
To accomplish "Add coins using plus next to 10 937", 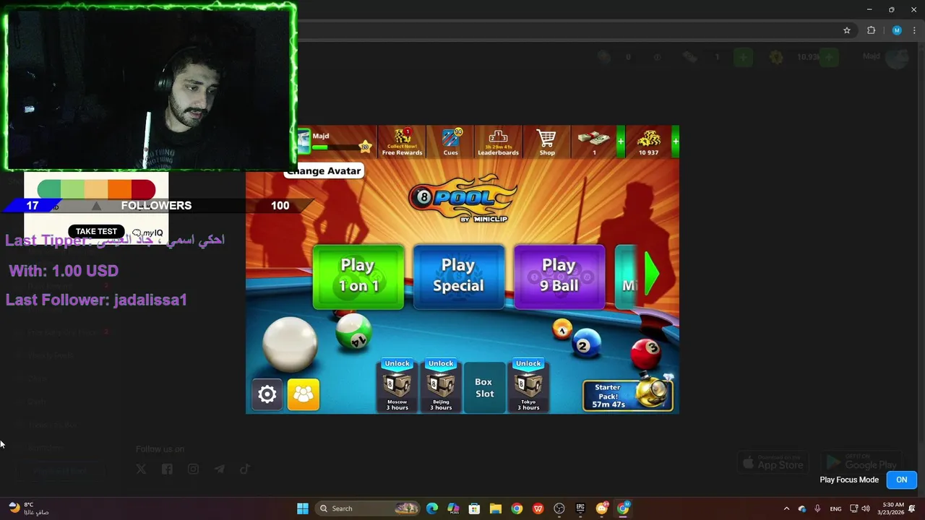I will pos(675,142).
